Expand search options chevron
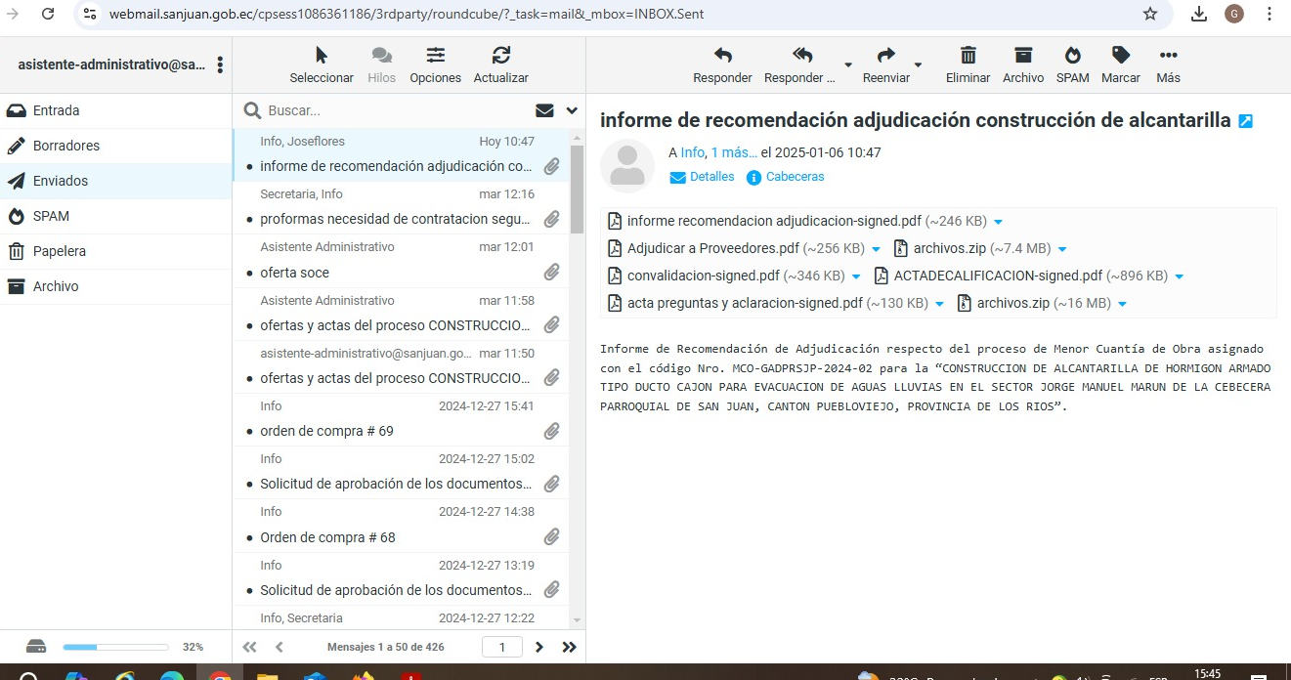This screenshot has width=1291, height=680. point(572,110)
